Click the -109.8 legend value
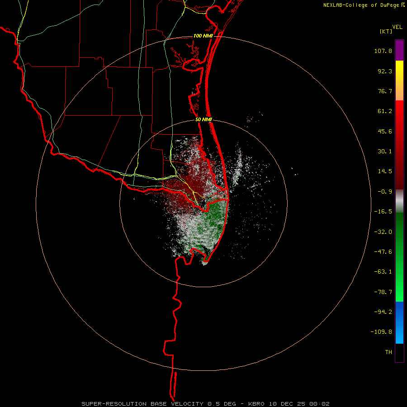 381,332
